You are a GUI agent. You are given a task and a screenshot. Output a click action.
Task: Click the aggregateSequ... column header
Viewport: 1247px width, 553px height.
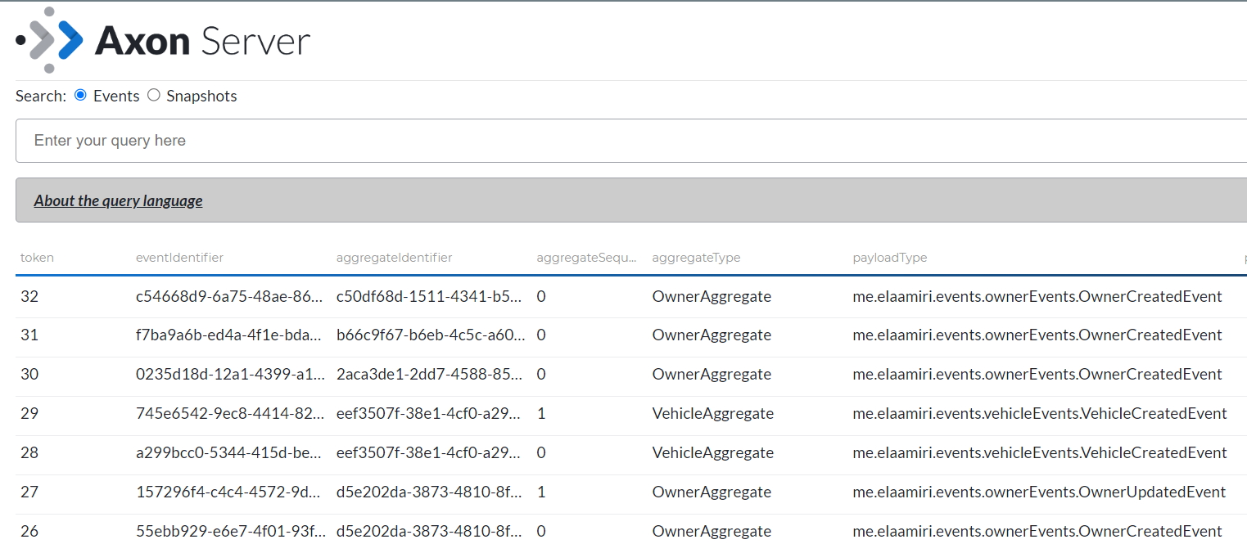(586, 257)
